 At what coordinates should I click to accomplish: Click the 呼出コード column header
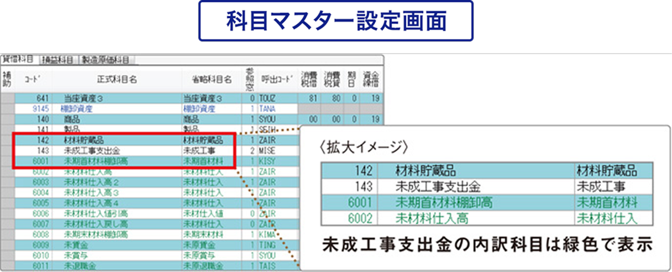pyautogui.click(x=277, y=79)
